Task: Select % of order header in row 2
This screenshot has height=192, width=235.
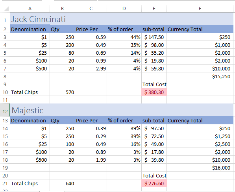Action: [x=124, y=29]
